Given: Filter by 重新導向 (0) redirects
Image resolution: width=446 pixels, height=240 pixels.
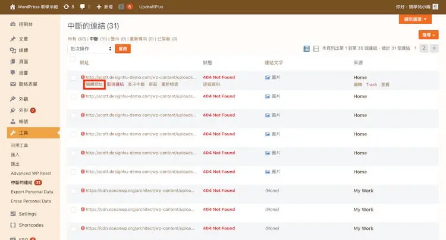Looking at the screenshot, I should tap(142, 39).
